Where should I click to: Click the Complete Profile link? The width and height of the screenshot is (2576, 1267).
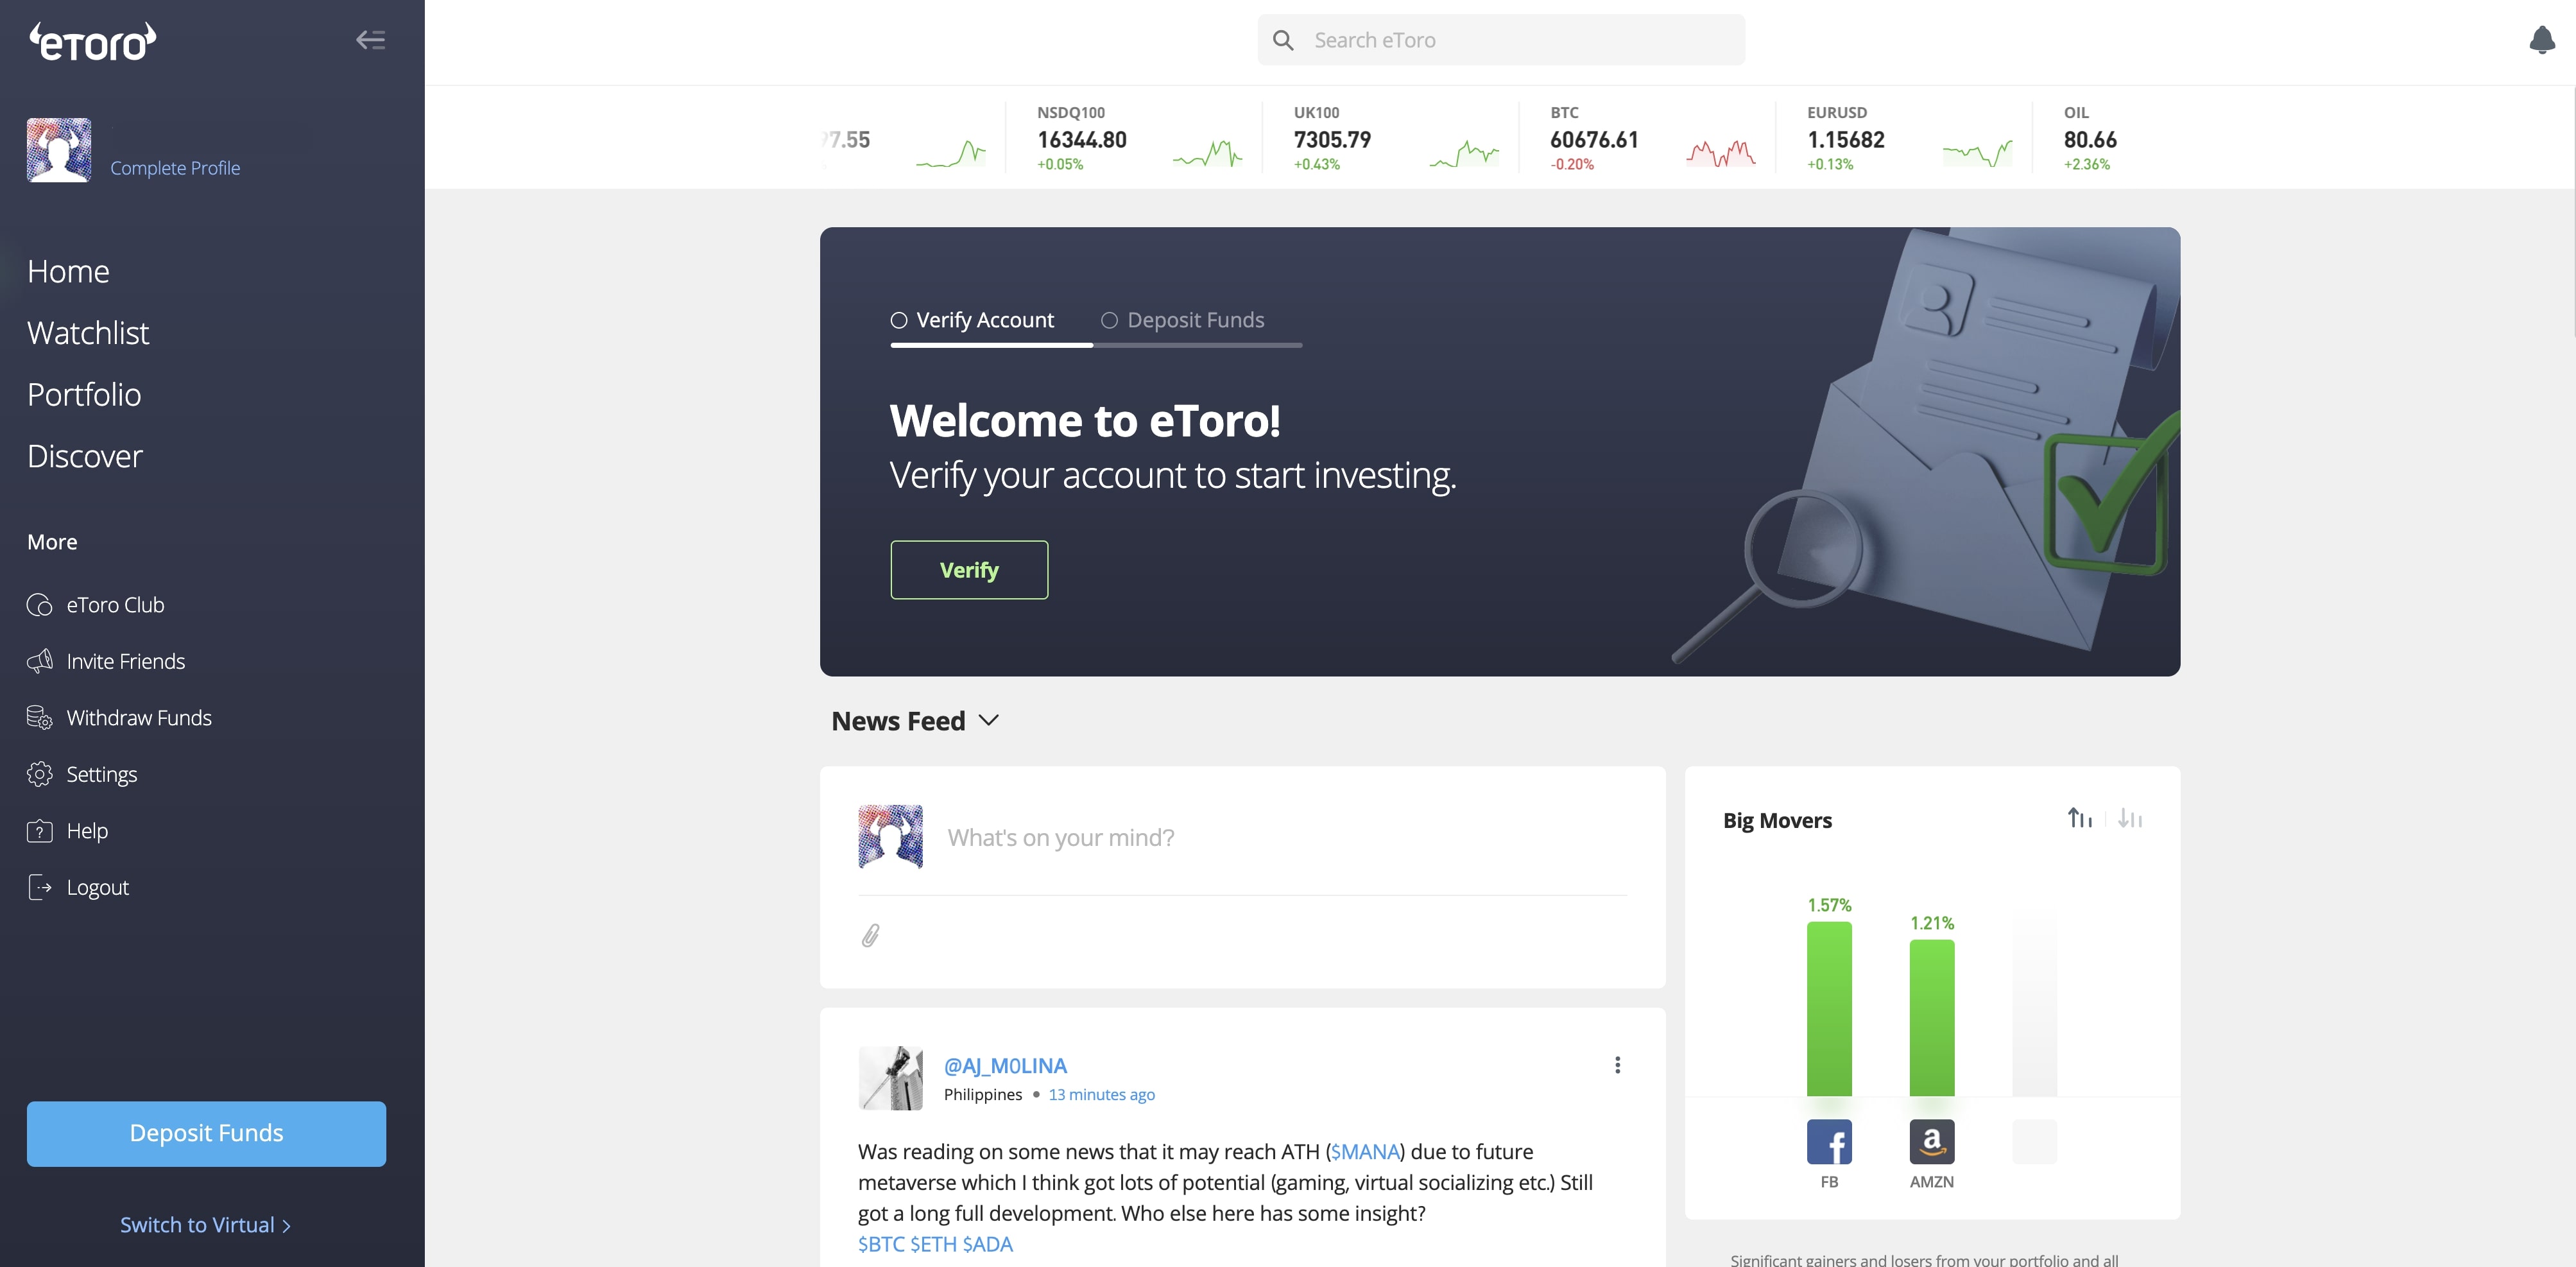(x=175, y=168)
